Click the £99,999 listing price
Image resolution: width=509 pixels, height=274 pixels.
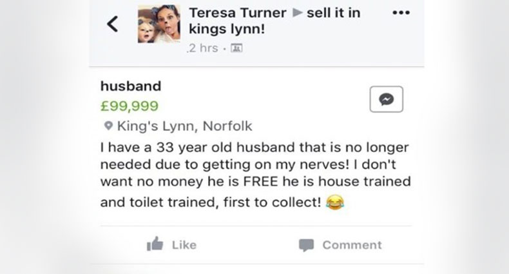coord(130,106)
